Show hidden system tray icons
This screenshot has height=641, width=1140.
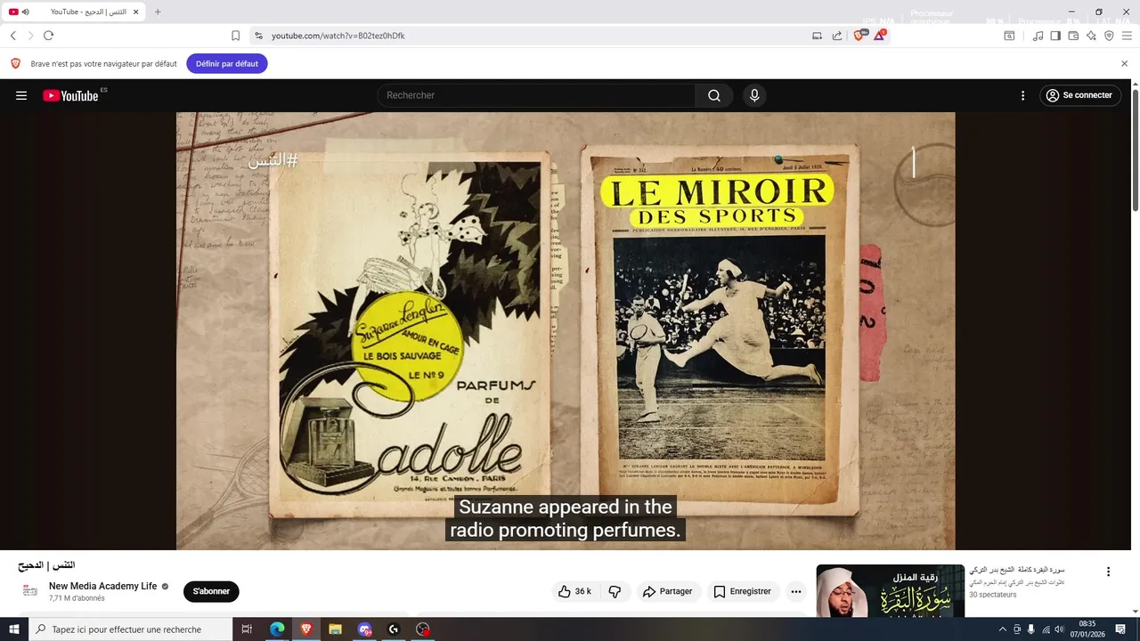1003,629
